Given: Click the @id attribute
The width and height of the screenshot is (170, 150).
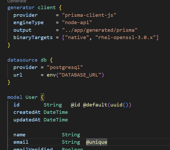Looking at the screenshot, I should [76, 105].
